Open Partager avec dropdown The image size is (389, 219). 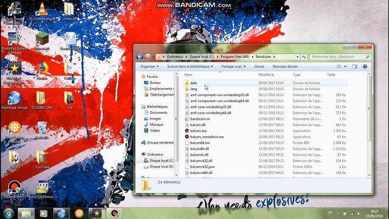[233, 66]
